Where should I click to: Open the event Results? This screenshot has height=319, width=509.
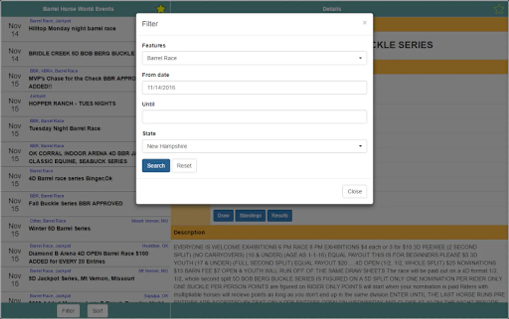coord(280,216)
